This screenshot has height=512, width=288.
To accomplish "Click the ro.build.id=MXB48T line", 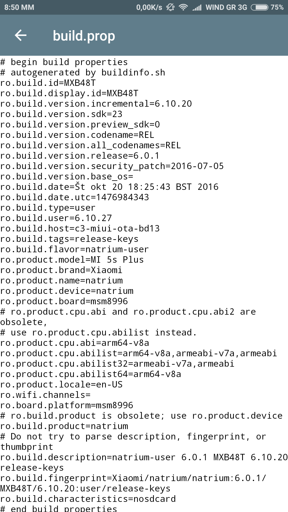I will (x=48, y=83).
